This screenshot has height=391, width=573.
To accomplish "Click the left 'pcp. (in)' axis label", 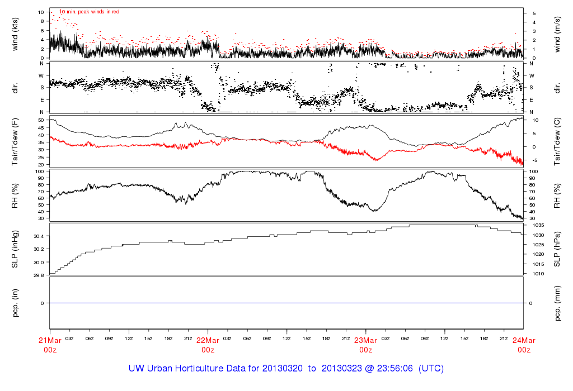I will click(15, 303).
